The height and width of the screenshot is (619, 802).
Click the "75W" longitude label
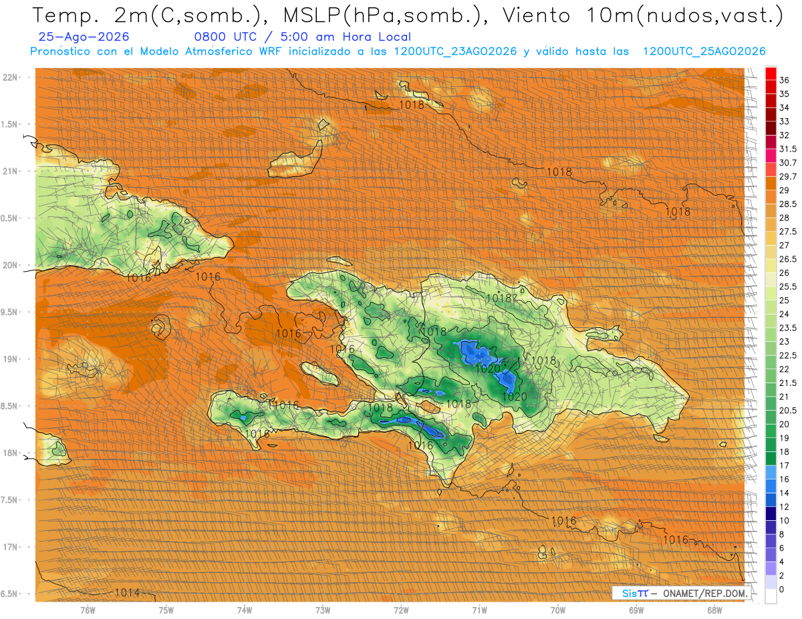point(166,610)
